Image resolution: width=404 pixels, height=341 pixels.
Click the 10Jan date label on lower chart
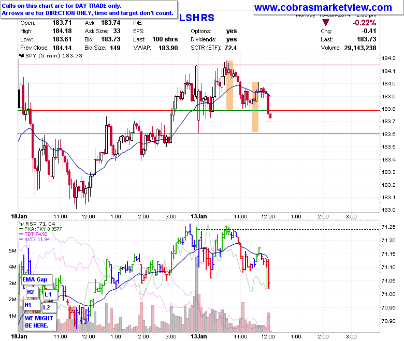19,336
